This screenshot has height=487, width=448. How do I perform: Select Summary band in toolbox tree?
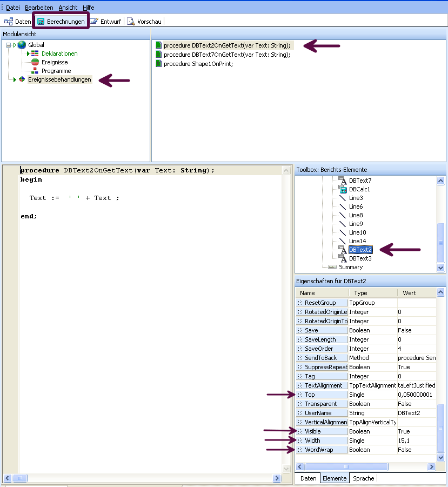point(351,267)
